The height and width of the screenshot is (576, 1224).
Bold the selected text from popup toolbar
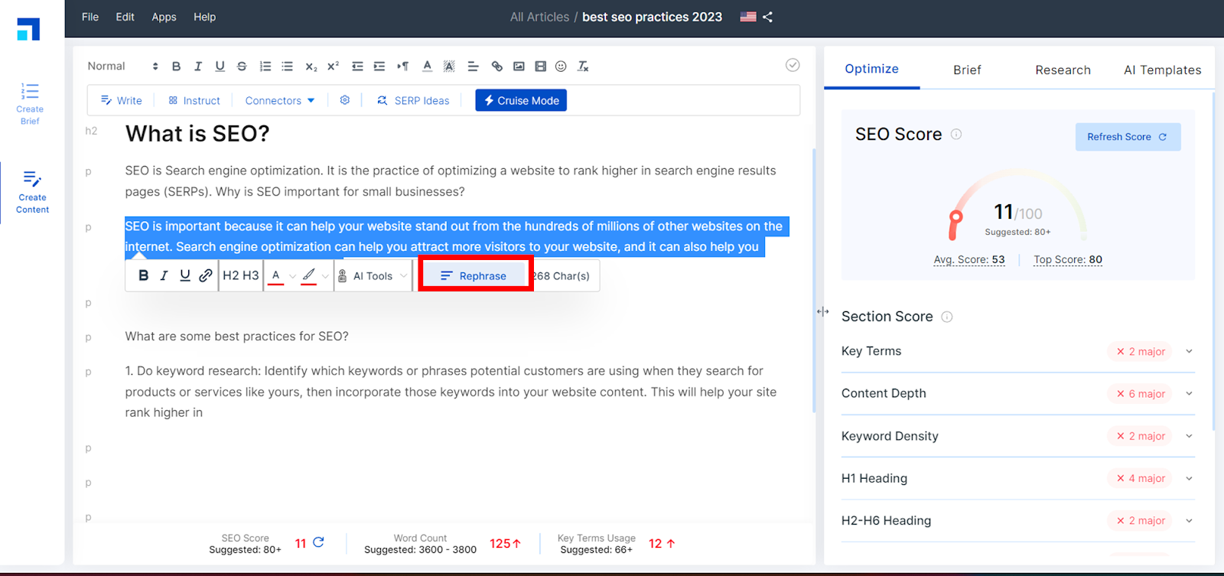[143, 275]
